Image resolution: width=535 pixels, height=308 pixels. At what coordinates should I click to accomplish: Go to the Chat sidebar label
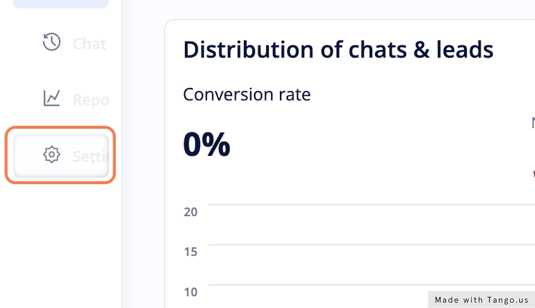(x=90, y=44)
